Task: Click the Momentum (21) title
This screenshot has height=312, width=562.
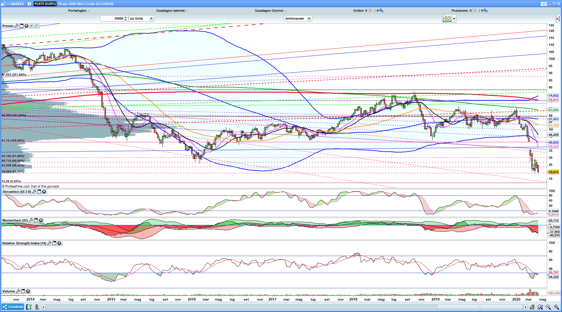Action: click(x=15, y=220)
